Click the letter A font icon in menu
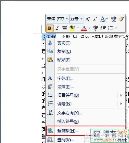129x143 pixels. 50,78
